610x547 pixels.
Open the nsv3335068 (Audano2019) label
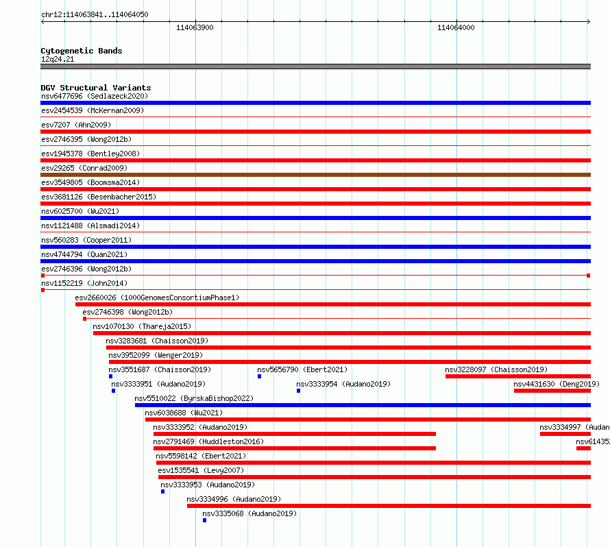pos(249,513)
